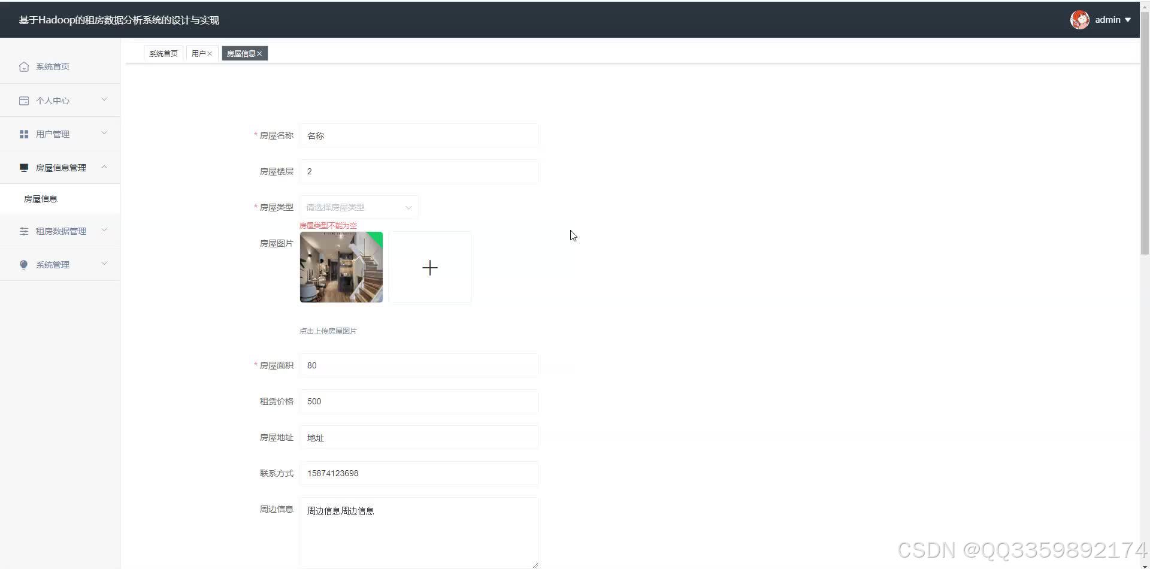Click the 房屋类型不能为空 error message
1150x569 pixels.
tap(328, 226)
